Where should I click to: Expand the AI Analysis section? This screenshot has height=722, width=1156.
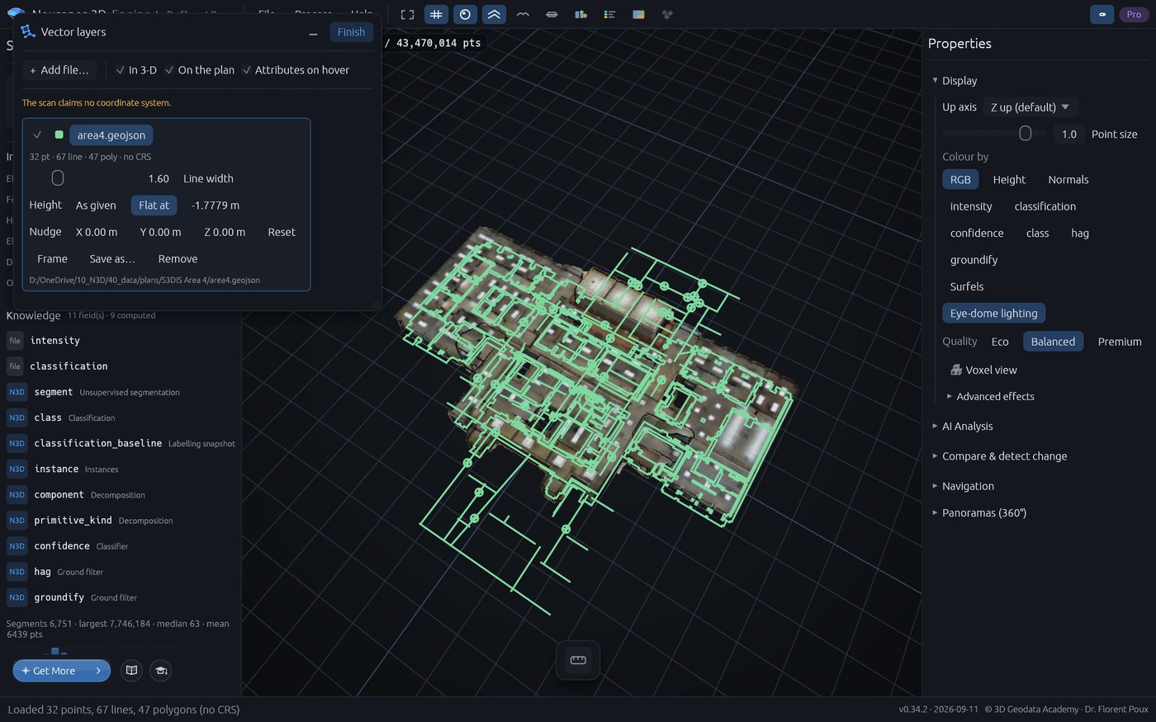pyautogui.click(x=962, y=426)
